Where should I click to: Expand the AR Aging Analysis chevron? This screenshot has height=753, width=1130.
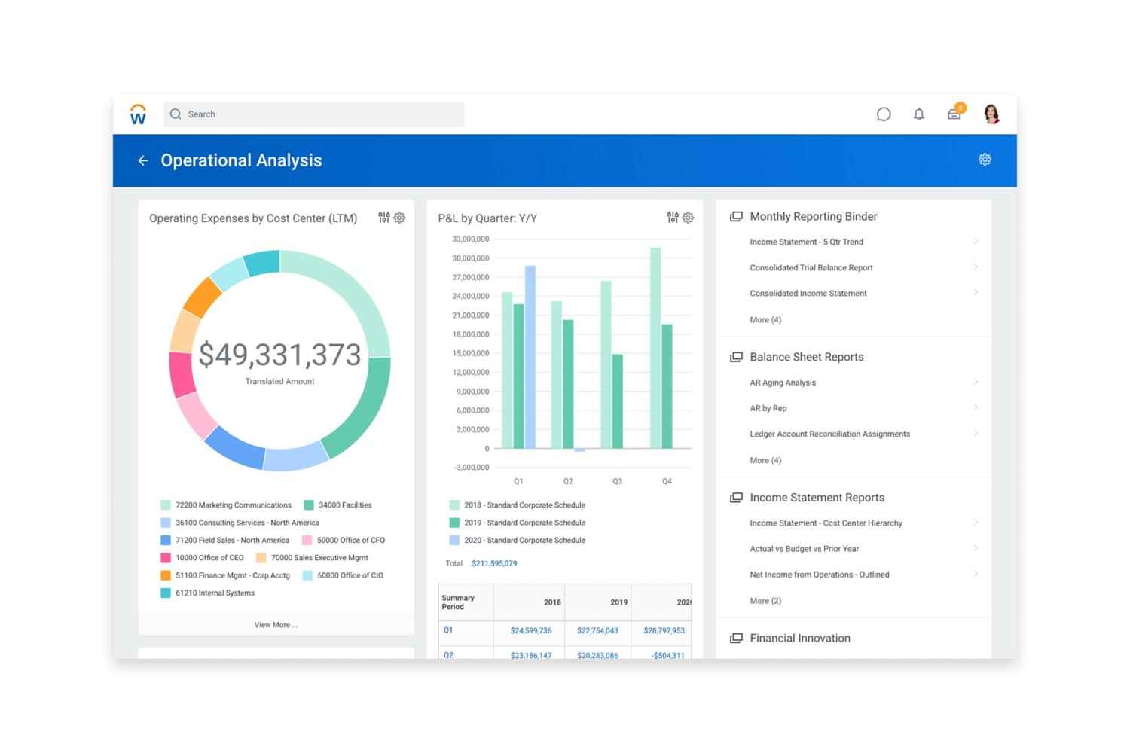tap(976, 382)
